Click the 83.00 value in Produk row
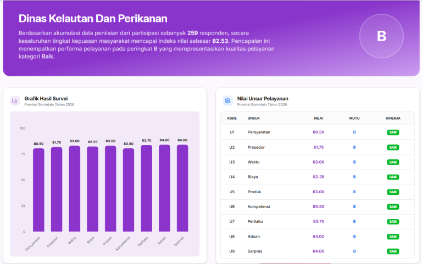The width and height of the screenshot is (422, 264). [318, 192]
